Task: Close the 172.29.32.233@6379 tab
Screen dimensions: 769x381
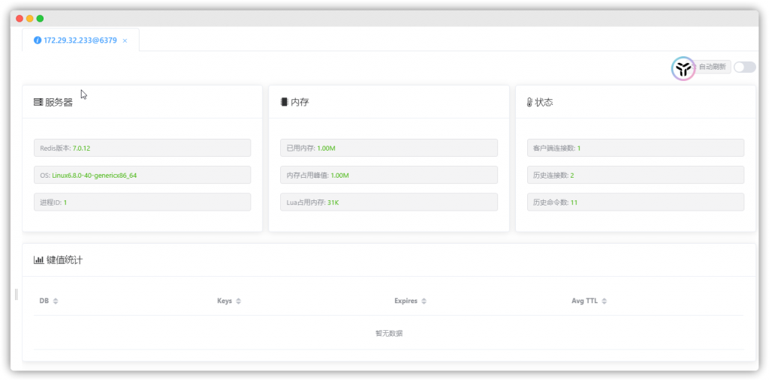Action: click(x=125, y=40)
